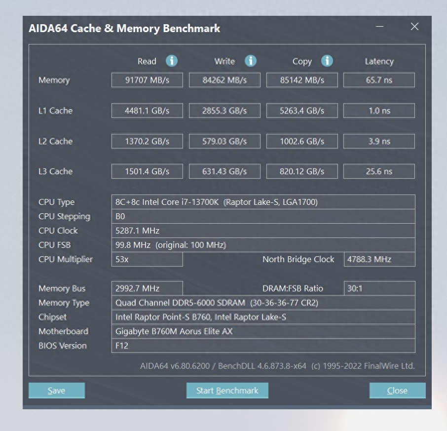The height and width of the screenshot is (431, 447).
Task: Click the Memory row label
Action: (x=54, y=80)
